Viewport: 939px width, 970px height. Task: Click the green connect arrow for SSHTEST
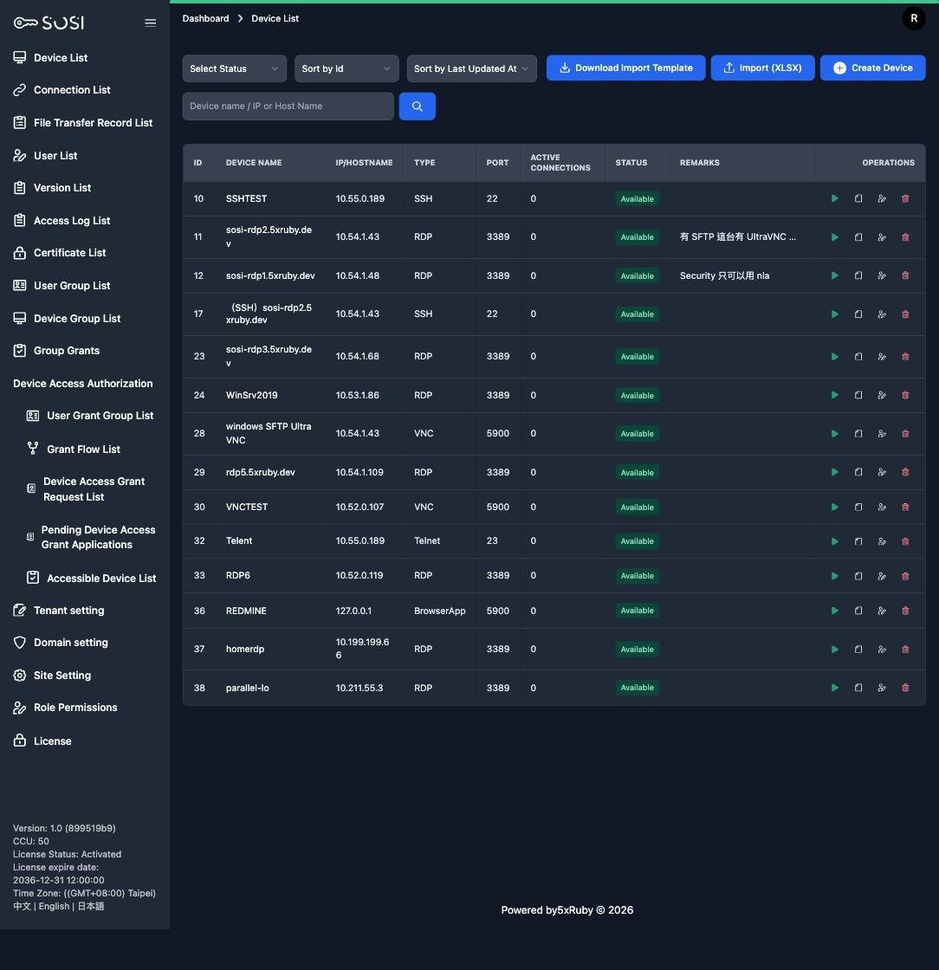click(834, 198)
